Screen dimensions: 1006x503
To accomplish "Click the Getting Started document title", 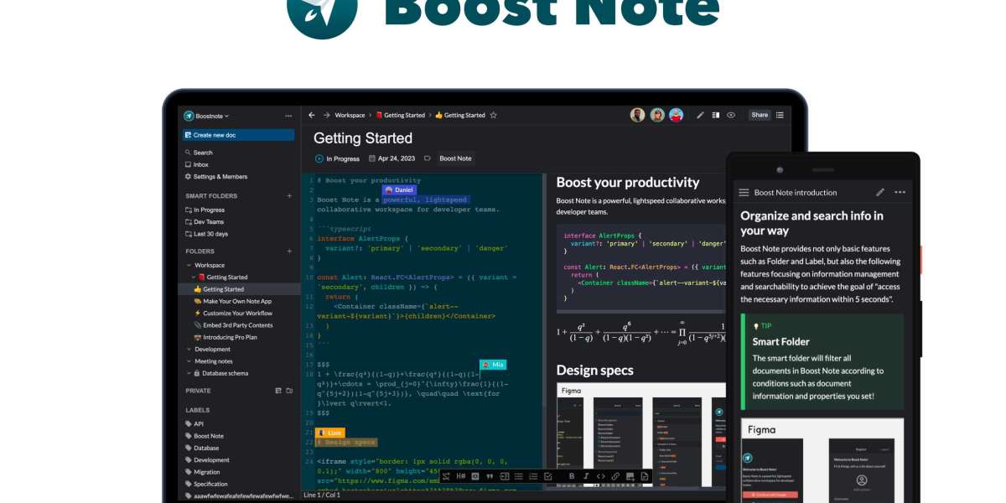I will [363, 138].
